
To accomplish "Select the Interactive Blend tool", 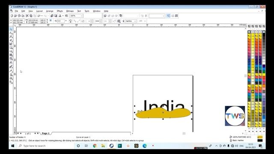I will (x=11, y=67).
